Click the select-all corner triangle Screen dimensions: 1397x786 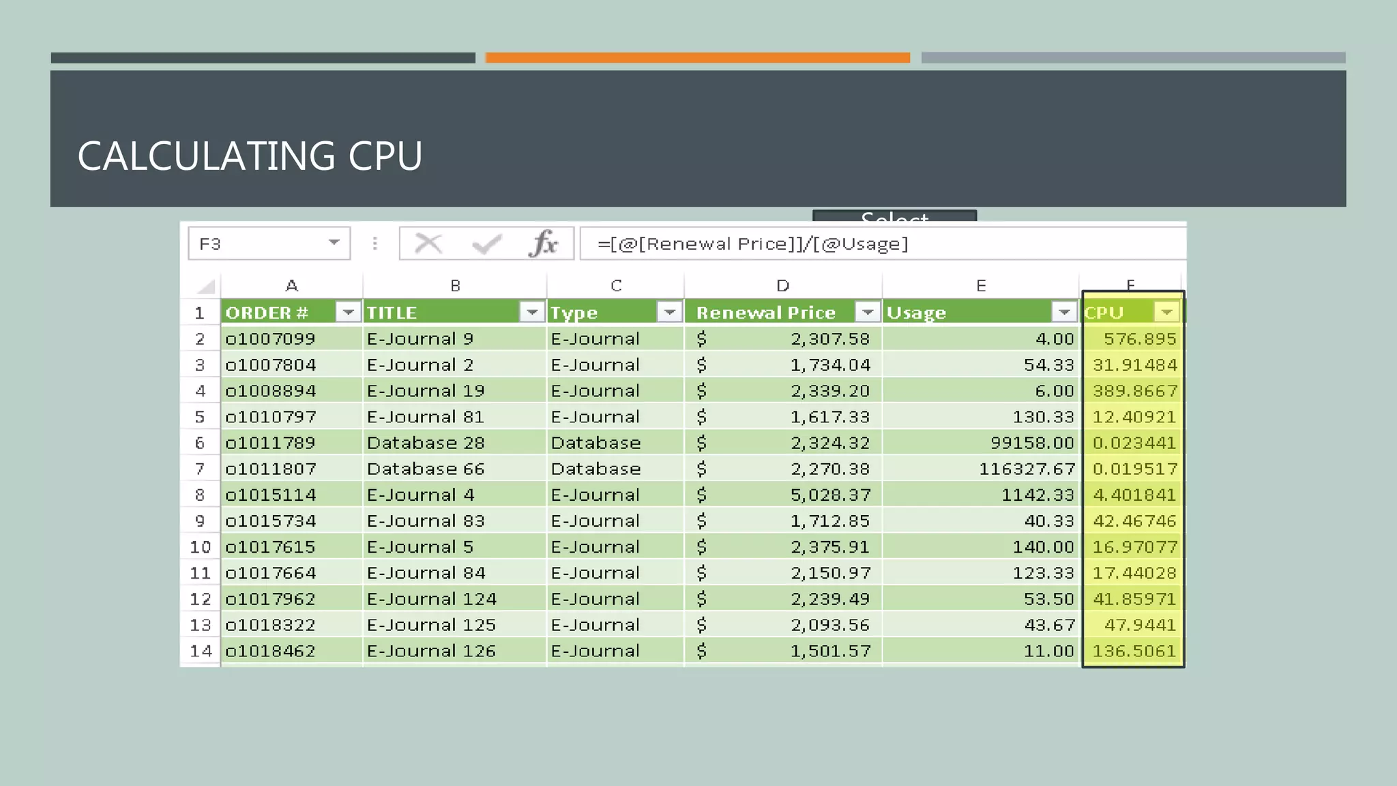[206, 286]
